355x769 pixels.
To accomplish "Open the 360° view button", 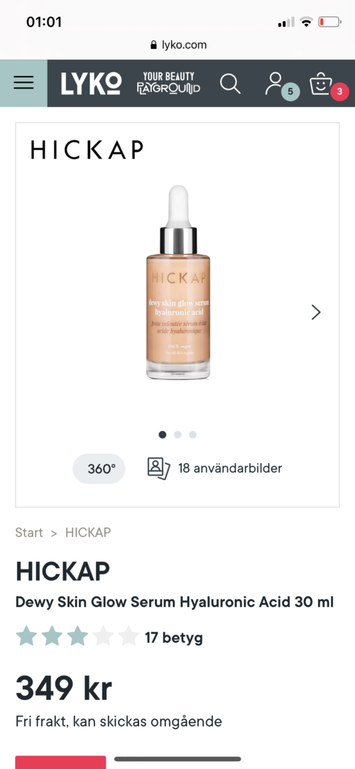I will click(x=99, y=469).
